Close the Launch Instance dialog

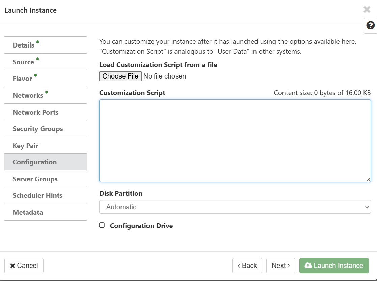[x=367, y=10]
